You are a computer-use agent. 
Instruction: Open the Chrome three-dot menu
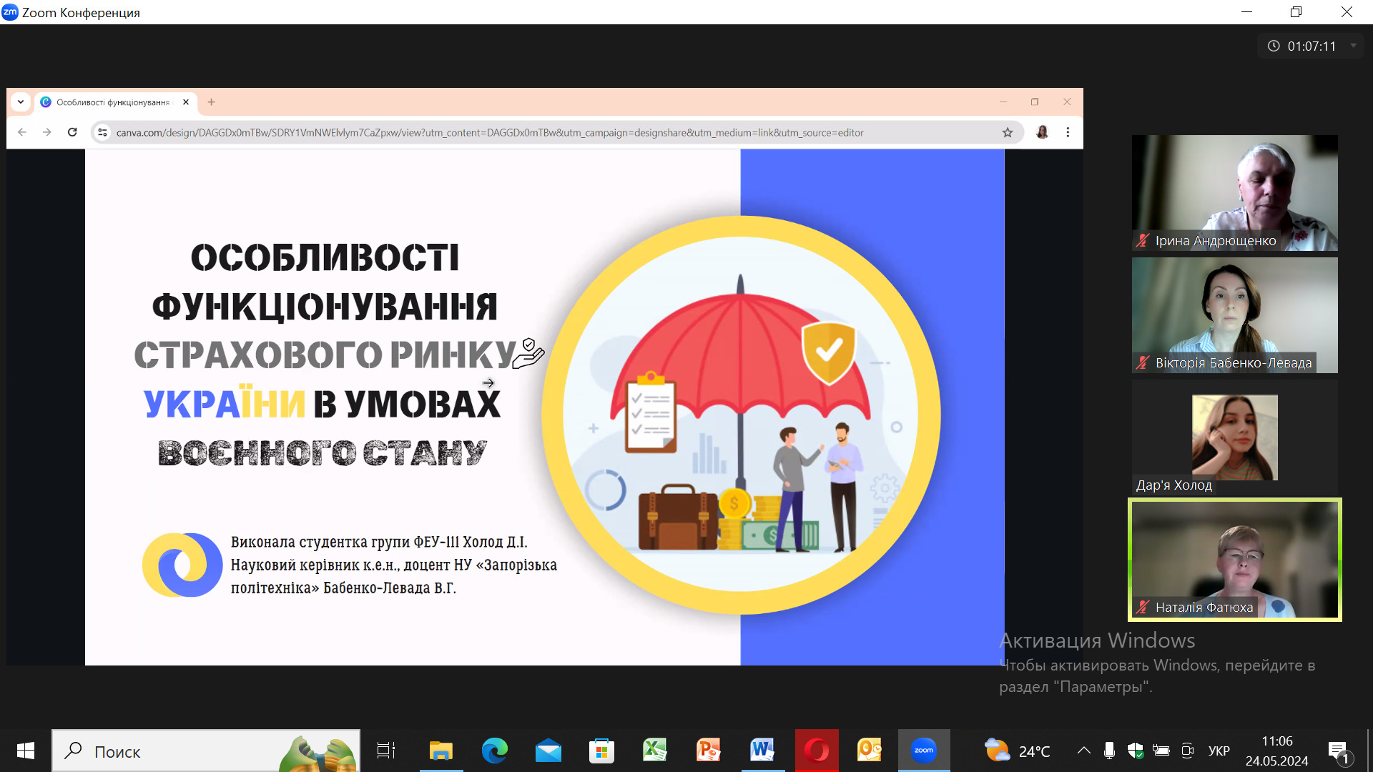click(x=1068, y=132)
